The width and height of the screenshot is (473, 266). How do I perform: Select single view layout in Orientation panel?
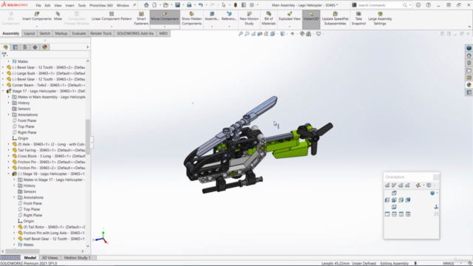(387, 214)
